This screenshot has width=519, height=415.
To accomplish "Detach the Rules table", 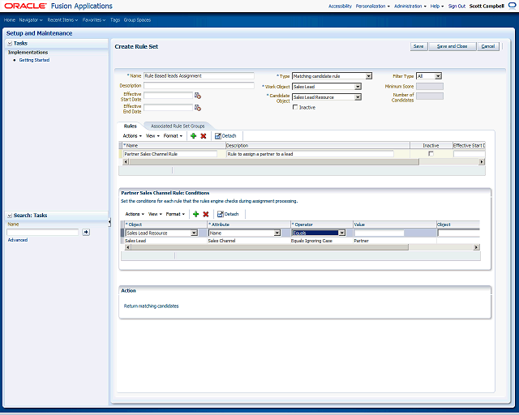I will point(225,136).
